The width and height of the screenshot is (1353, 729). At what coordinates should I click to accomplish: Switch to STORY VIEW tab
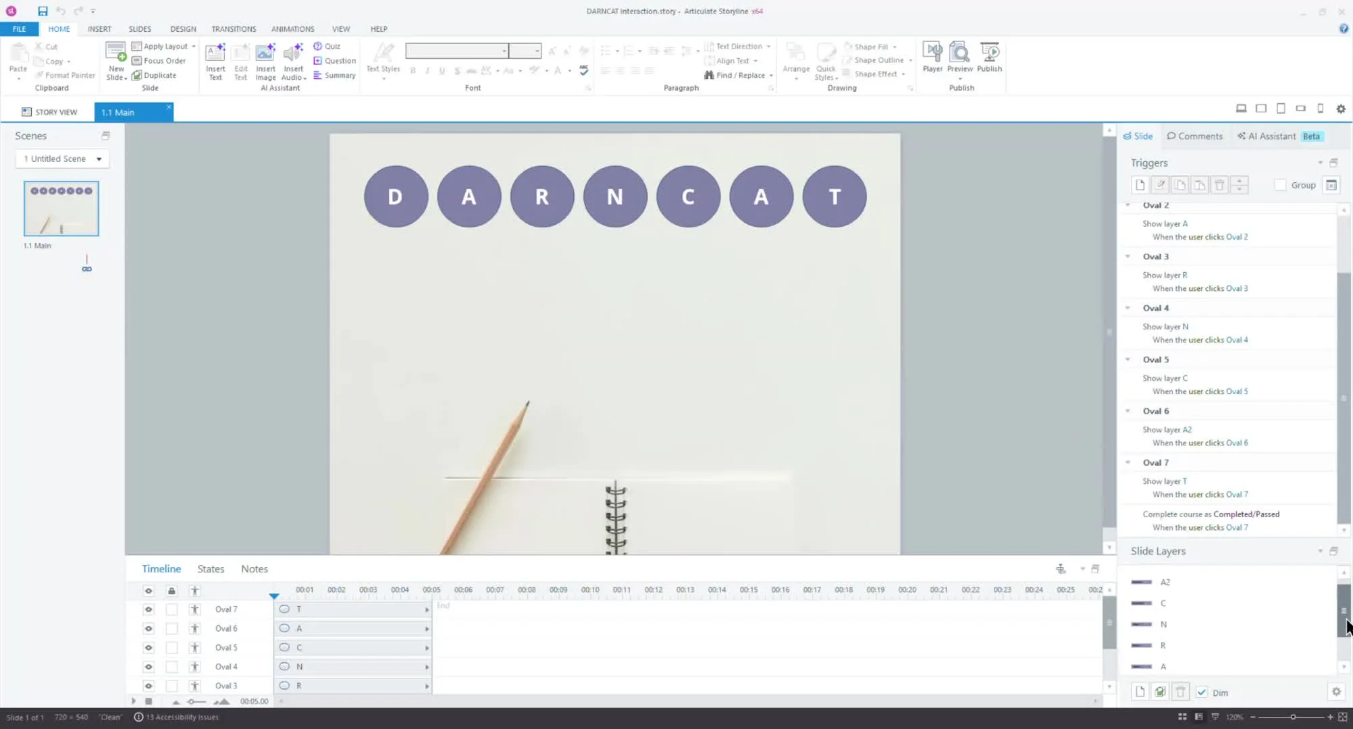49,112
